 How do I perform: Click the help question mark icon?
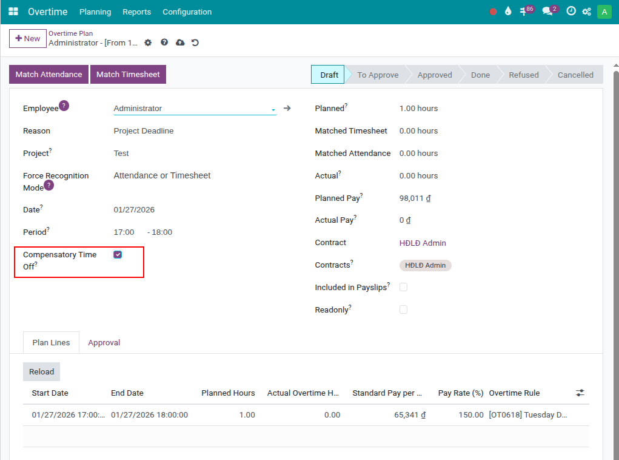tap(164, 42)
